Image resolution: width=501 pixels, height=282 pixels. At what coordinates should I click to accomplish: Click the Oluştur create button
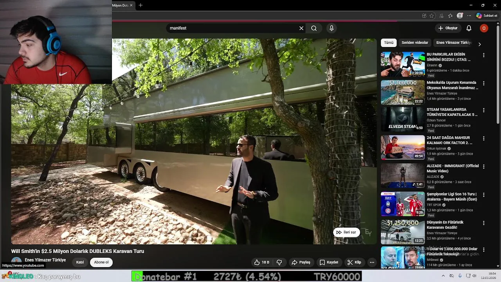point(447,28)
